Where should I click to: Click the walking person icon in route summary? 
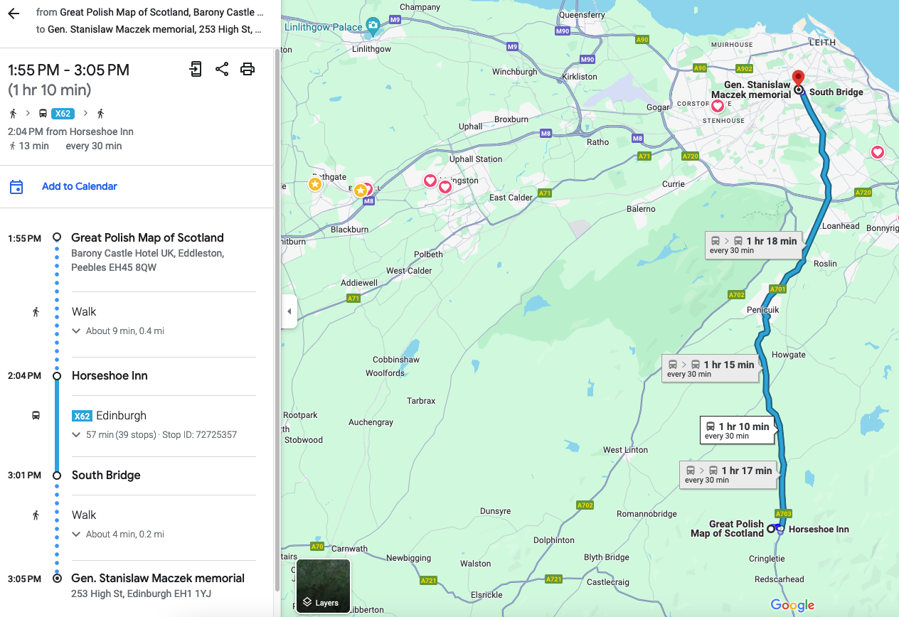point(12,113)
